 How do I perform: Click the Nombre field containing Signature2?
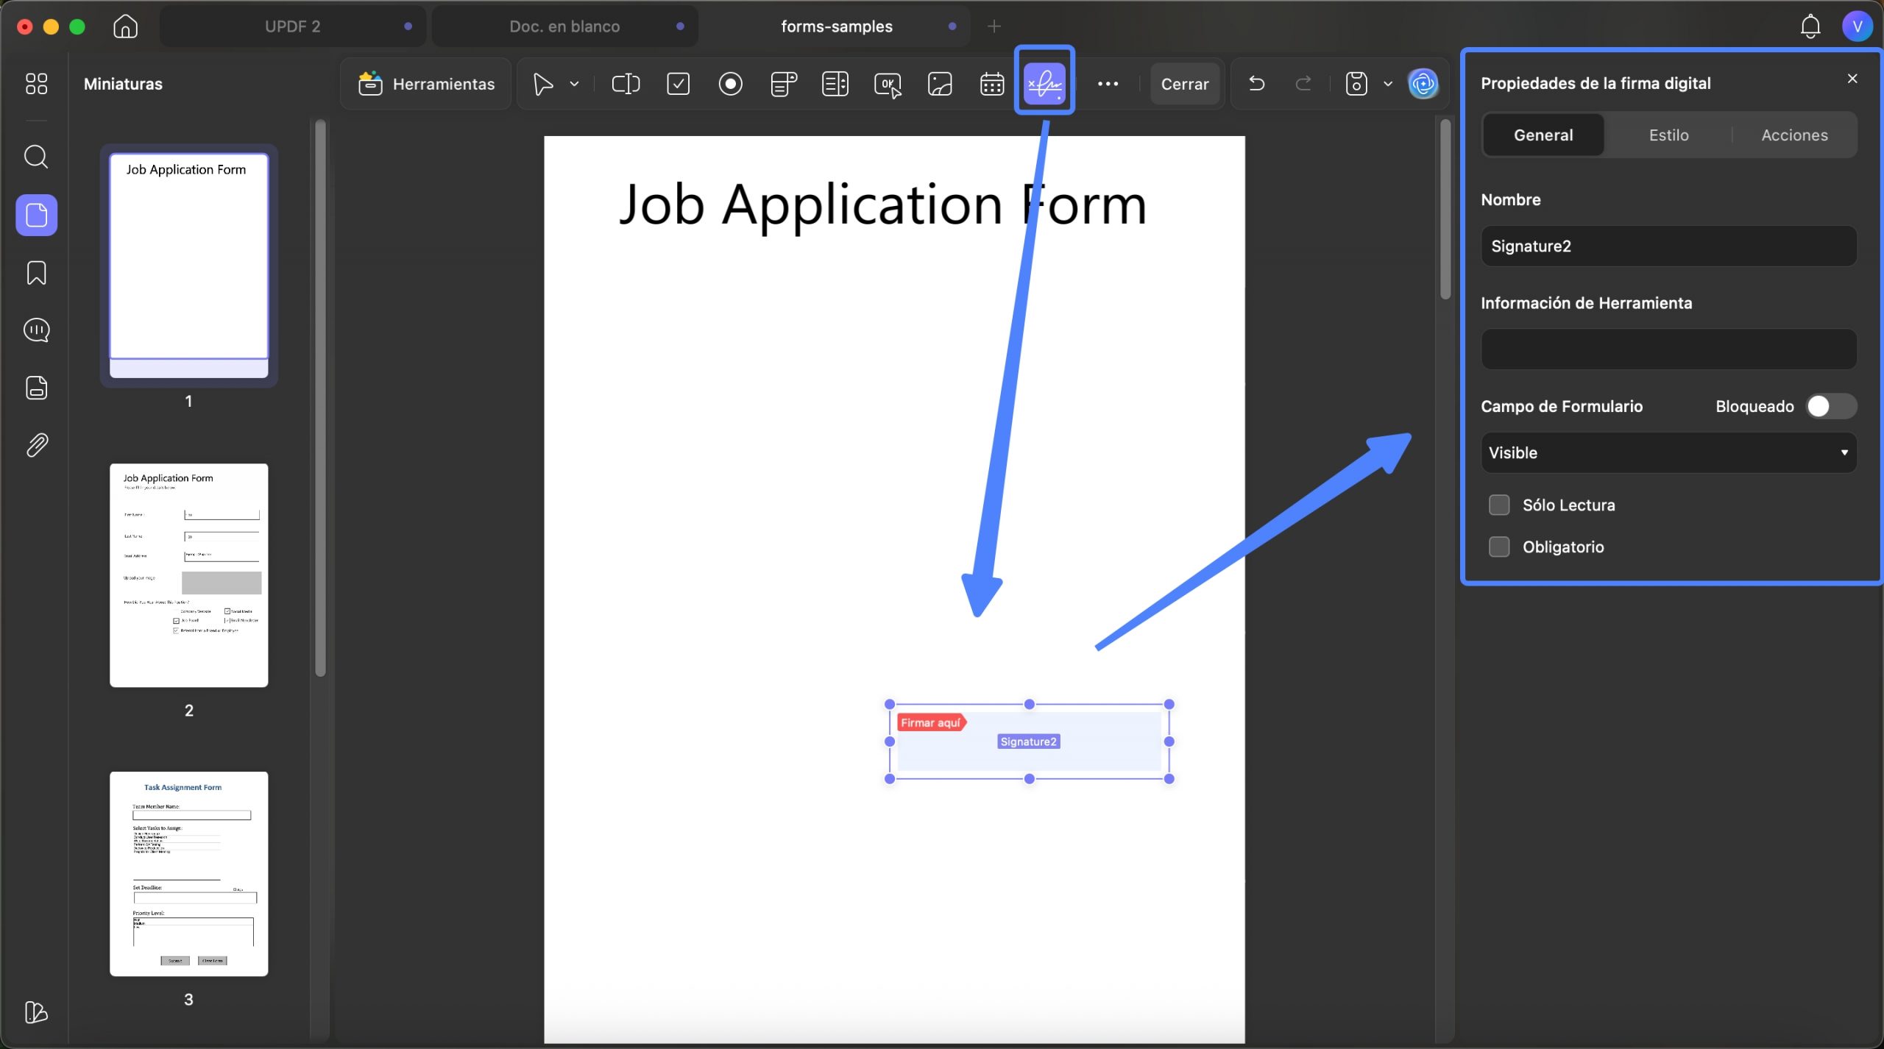(x=1668, y=246)
